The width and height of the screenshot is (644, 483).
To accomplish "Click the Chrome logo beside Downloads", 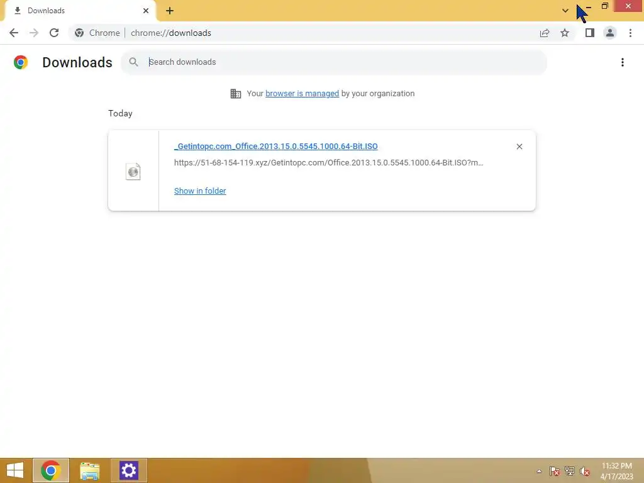I will [21, 62].
